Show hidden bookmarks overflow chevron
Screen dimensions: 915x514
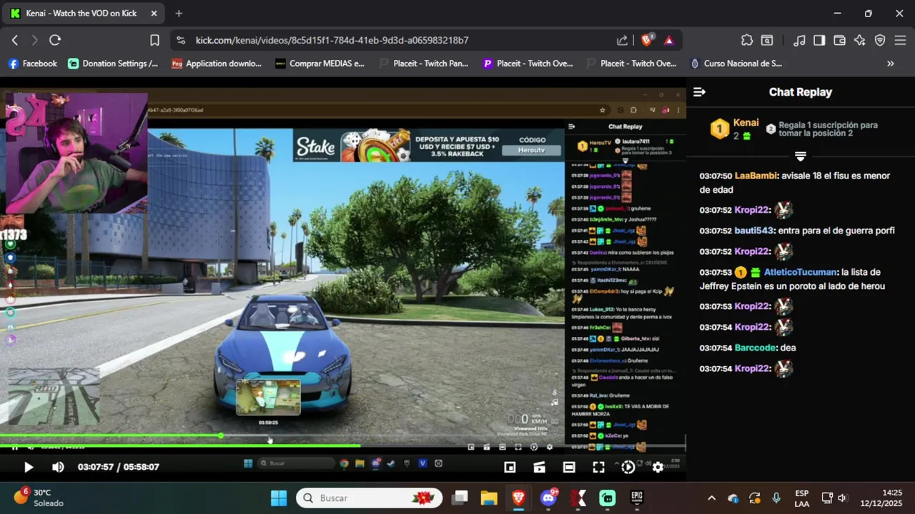pyautogui.click(x=891, y=64)
